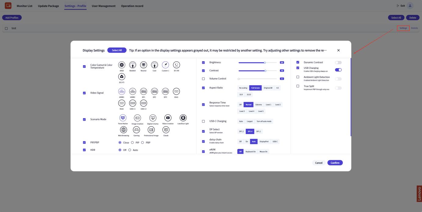This screenshot has width=422, height=212.
Task: Open the User Management tab
Action: [x=104, y=6]
